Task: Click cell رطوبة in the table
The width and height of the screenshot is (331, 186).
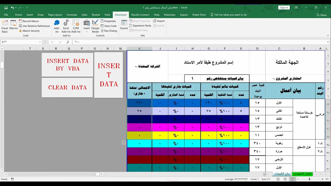Action: (279, 143)
